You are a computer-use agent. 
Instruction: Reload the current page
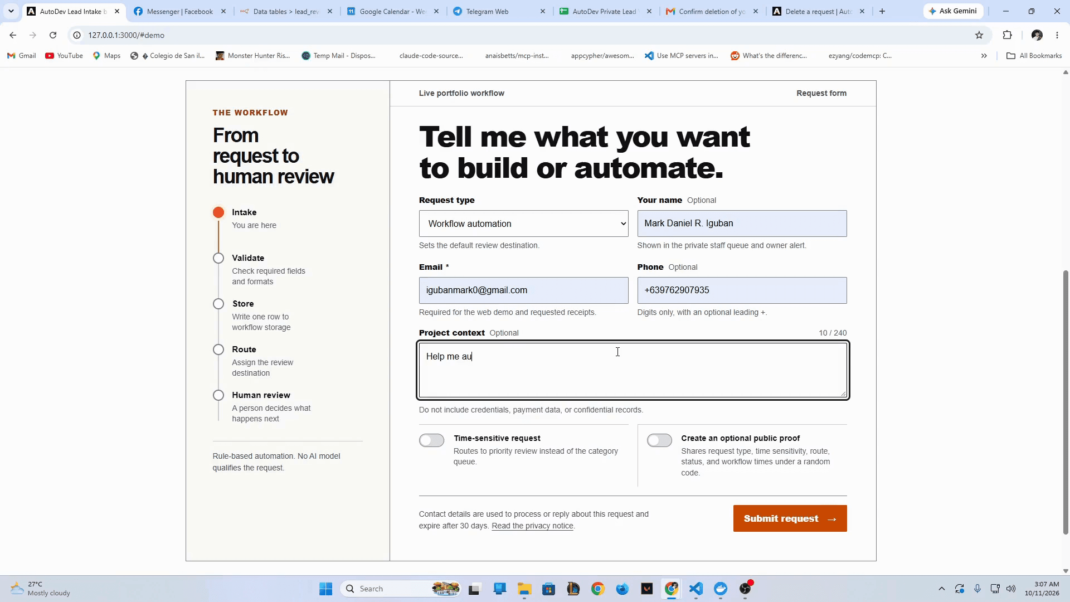[x=53, y=35]
